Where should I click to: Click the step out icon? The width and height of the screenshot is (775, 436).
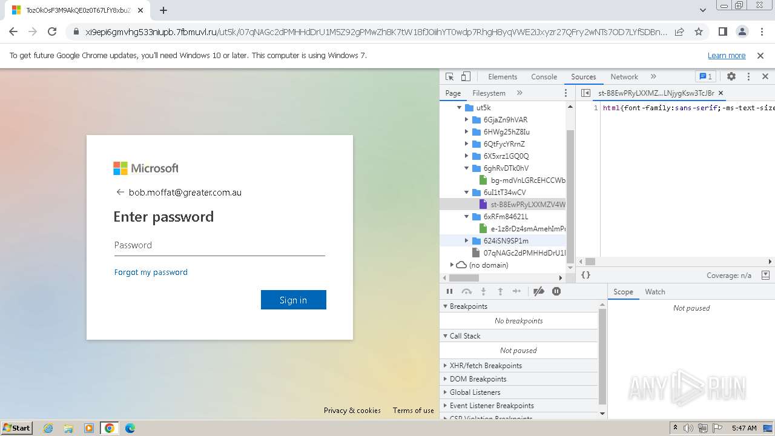coord(500,291)
